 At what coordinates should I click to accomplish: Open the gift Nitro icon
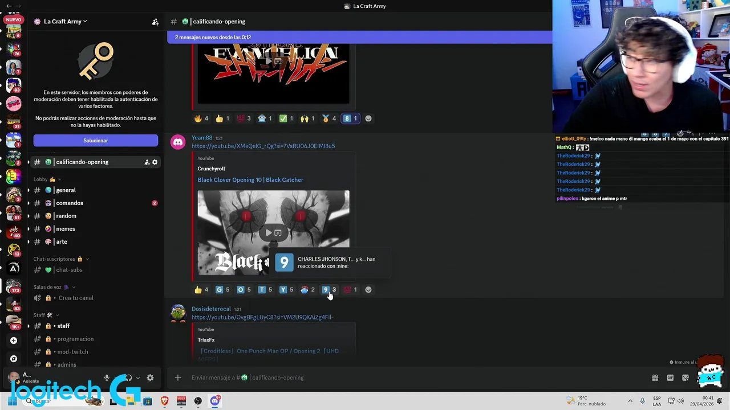click(x=655, y=378)
